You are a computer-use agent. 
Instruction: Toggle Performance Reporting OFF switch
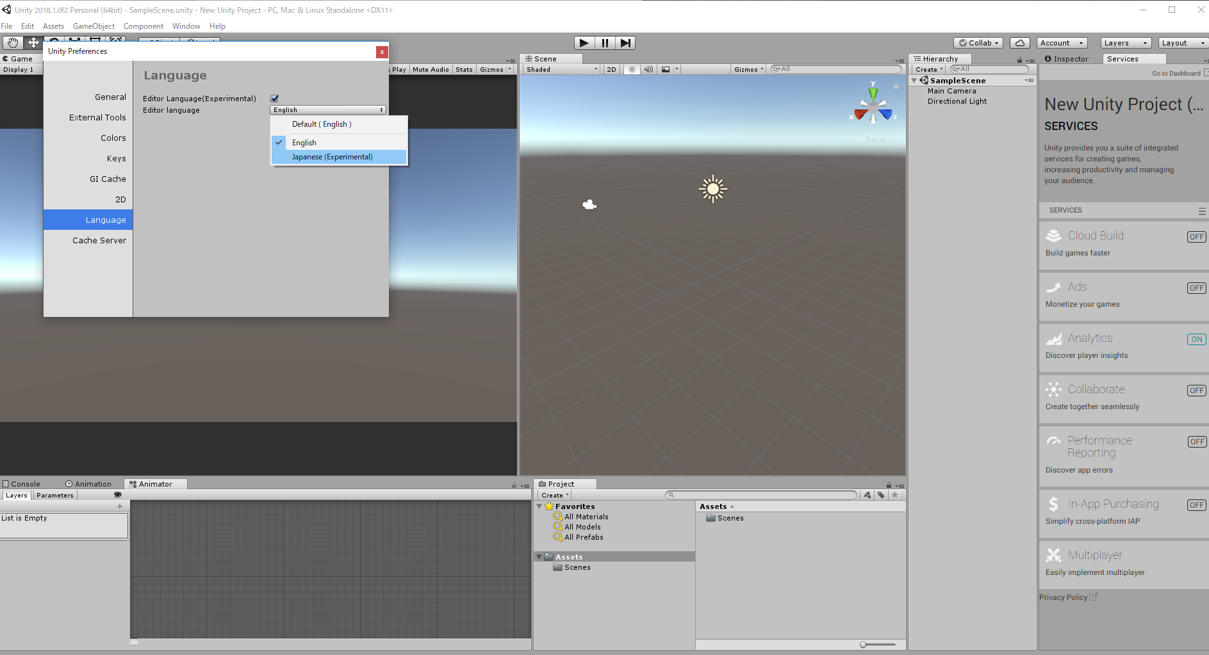click(x=1196, y=442)
